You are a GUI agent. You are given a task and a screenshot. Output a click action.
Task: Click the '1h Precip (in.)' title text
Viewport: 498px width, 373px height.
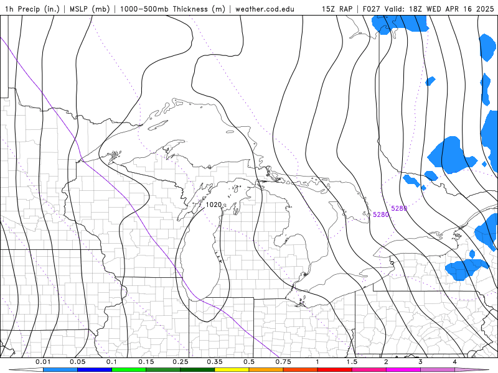tap(32, 9)
